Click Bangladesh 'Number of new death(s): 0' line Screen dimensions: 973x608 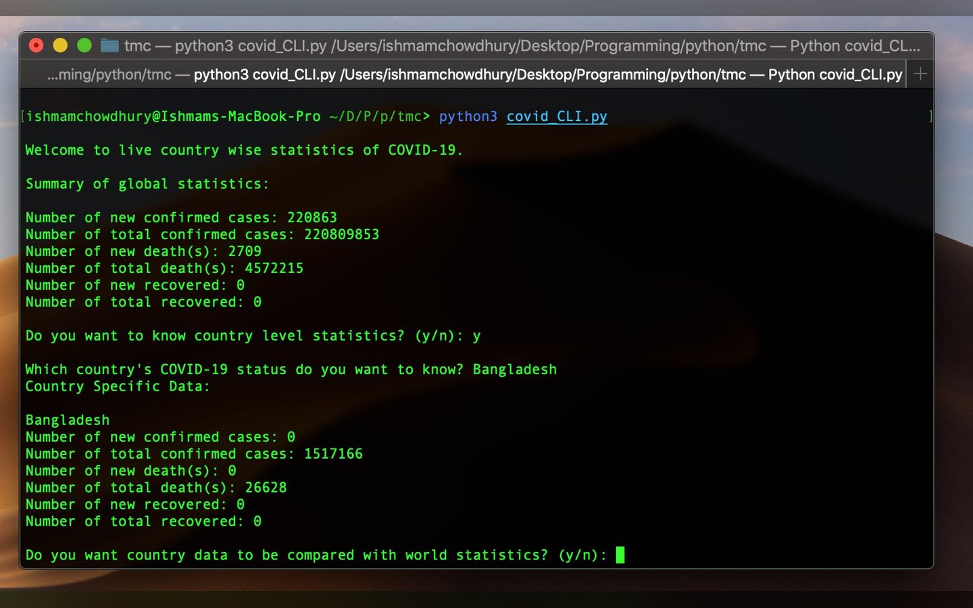pos(130,471)
